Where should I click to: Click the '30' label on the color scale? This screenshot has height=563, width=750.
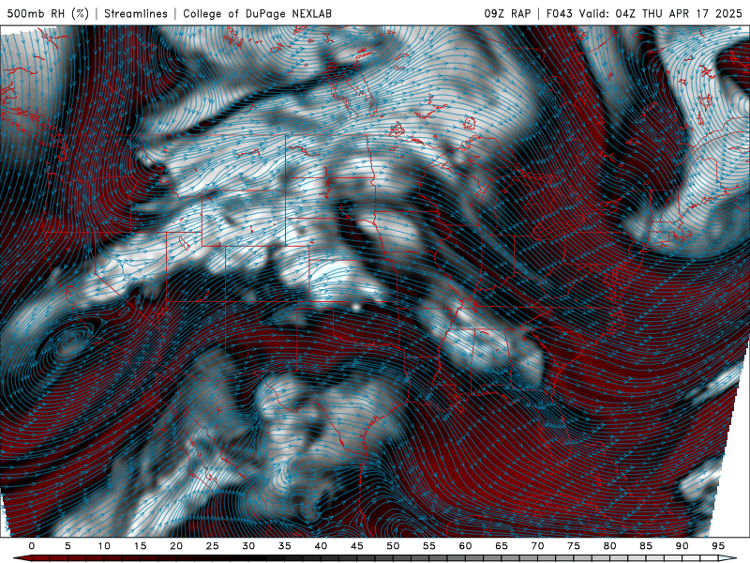(248, 546)
